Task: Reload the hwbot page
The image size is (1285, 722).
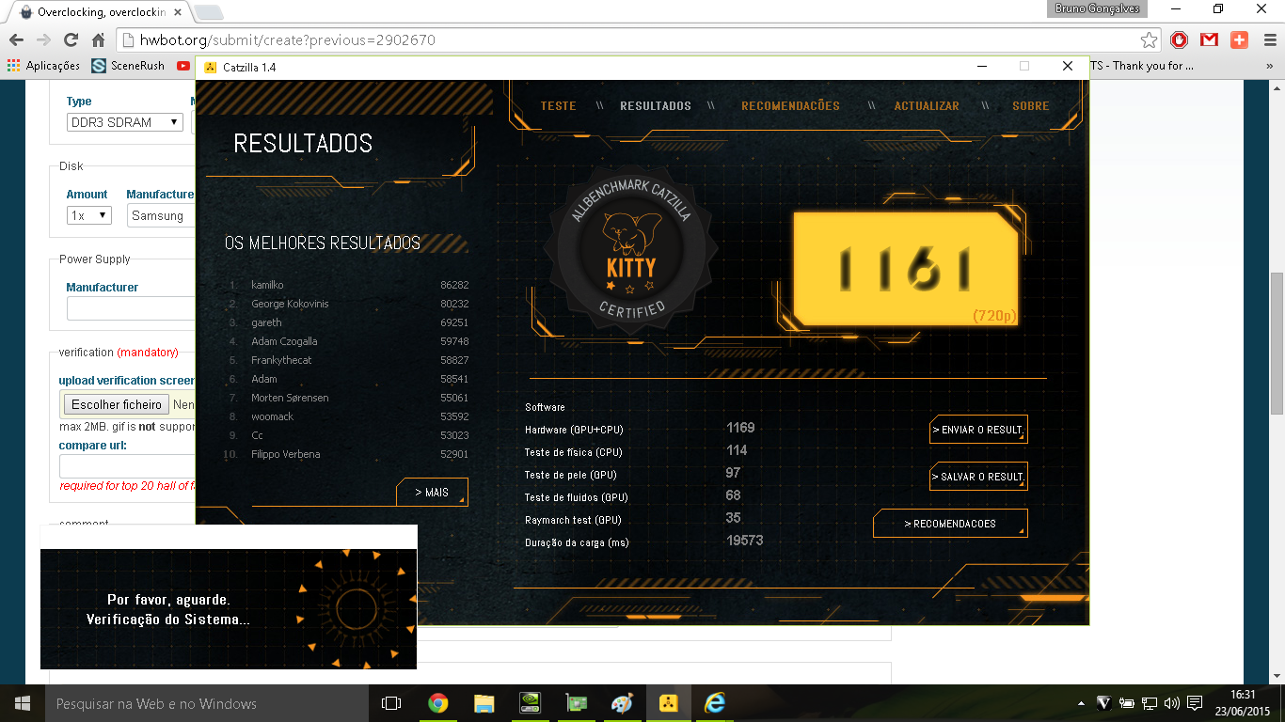Action: pyautogui.click(x=71, y=40)
